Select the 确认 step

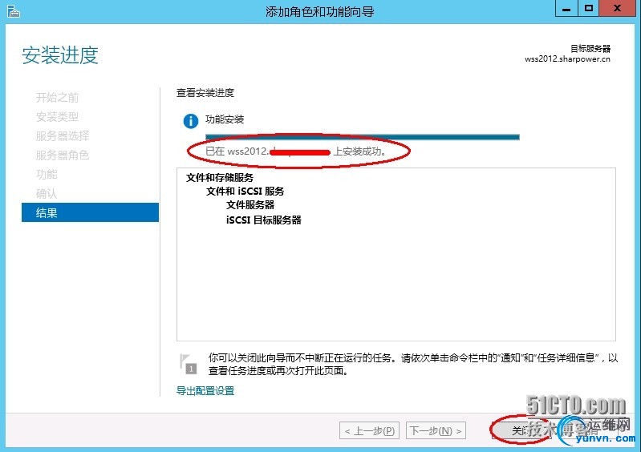click(47, 193)
